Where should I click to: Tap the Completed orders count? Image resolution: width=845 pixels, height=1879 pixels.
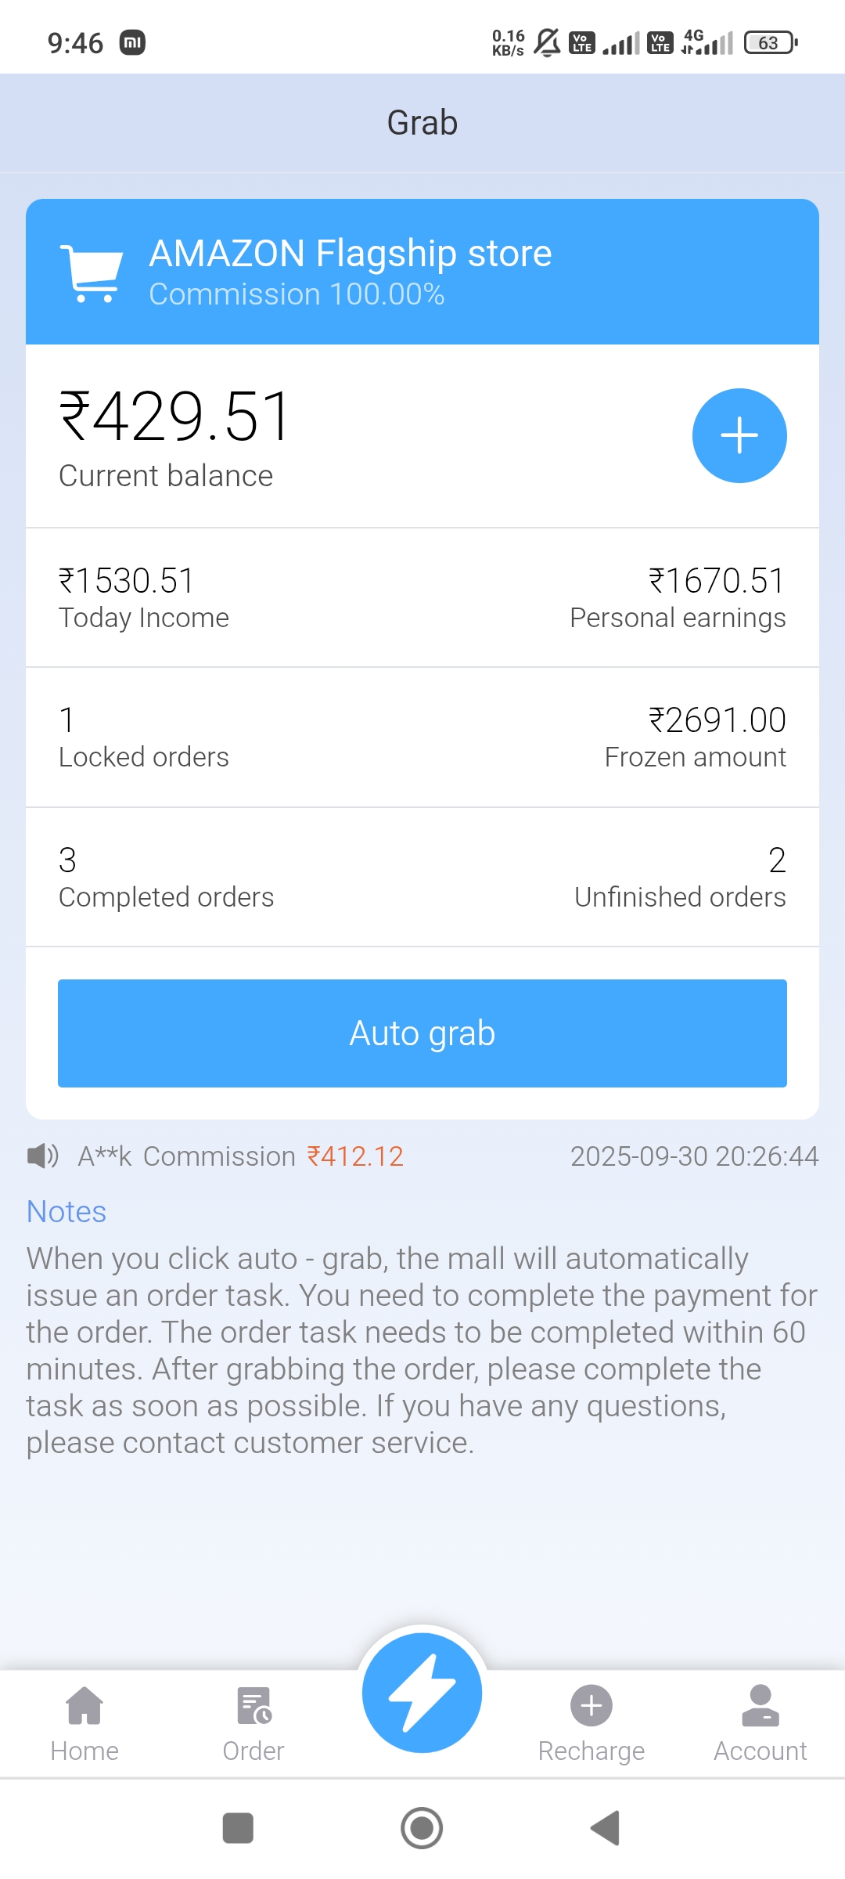68,860
